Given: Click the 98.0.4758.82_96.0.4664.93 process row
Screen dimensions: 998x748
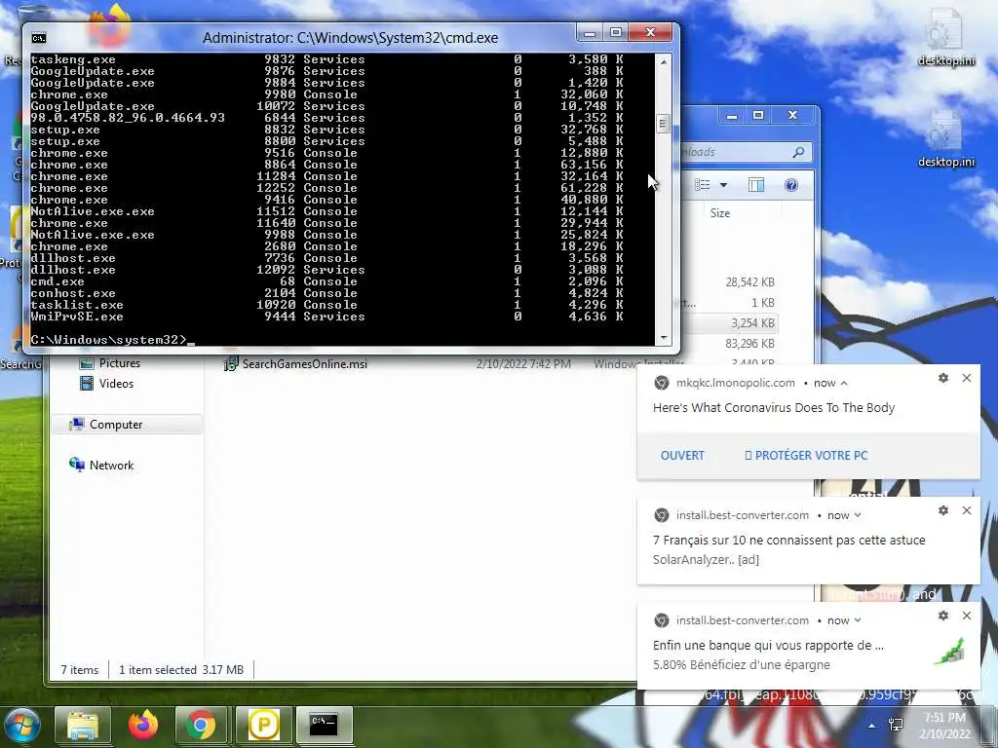Looking at the screenshot, I should coord(326,118).
